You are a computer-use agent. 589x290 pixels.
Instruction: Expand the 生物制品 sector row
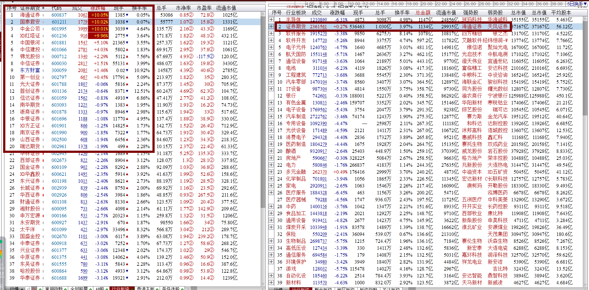(x=271, y=241)
